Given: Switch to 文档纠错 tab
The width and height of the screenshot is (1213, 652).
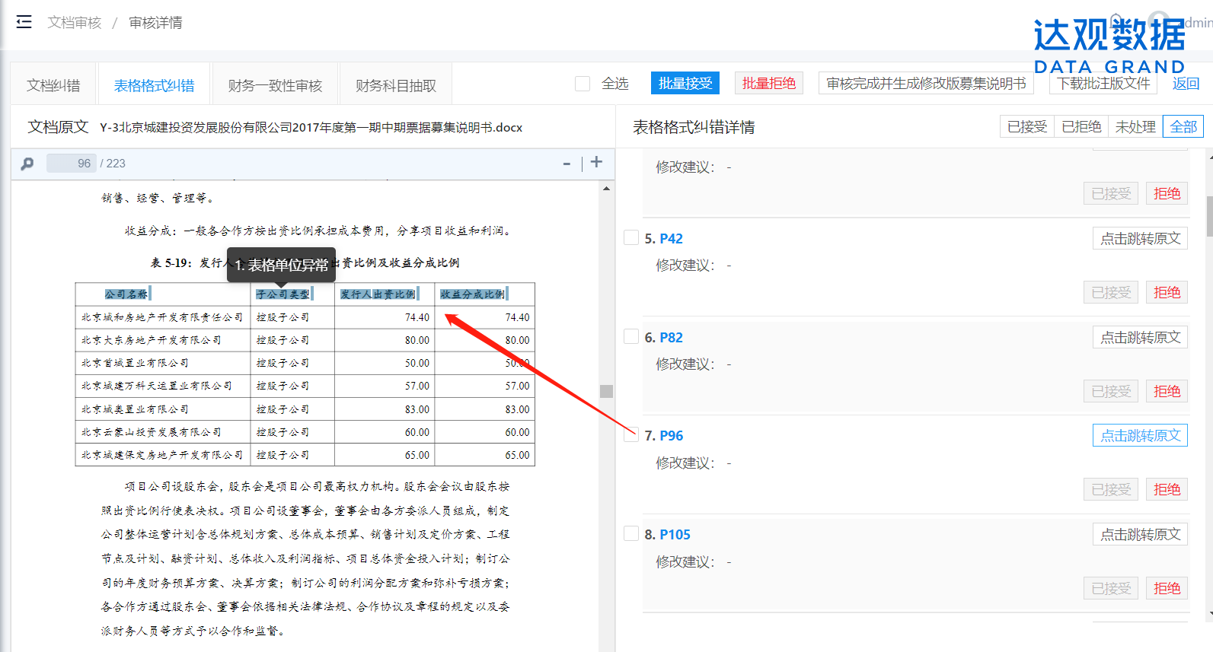Looking at the screenshot, I should coord(53,86).
